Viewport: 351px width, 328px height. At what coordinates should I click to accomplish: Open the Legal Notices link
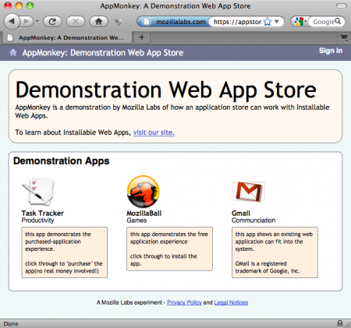pyautogui.click(x=231, y=302)
